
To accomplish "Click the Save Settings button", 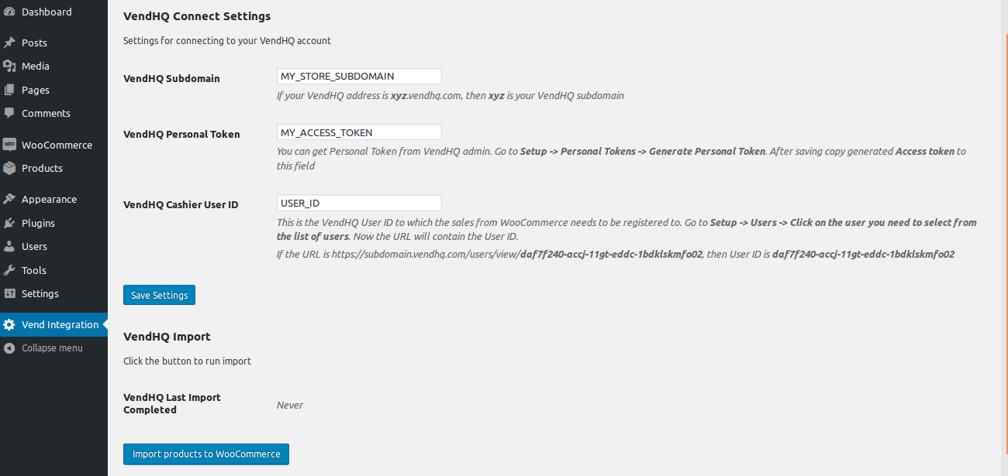I will pyautogui.click(x=159, y=296).
